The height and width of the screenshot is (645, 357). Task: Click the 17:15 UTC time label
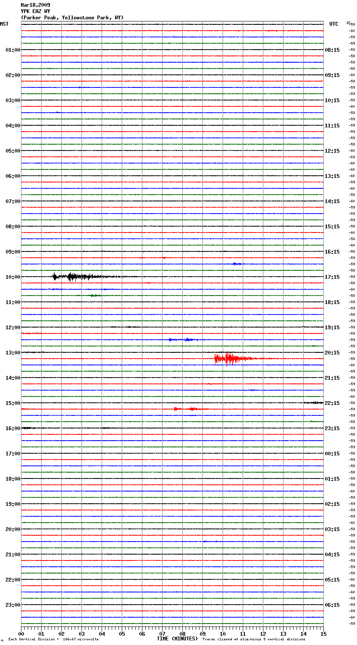point(332,277)
